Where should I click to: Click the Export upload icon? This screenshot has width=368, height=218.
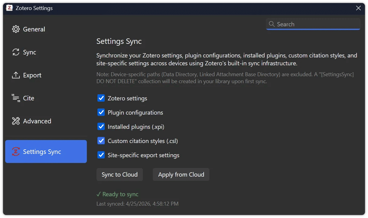[x=16, y=75]
